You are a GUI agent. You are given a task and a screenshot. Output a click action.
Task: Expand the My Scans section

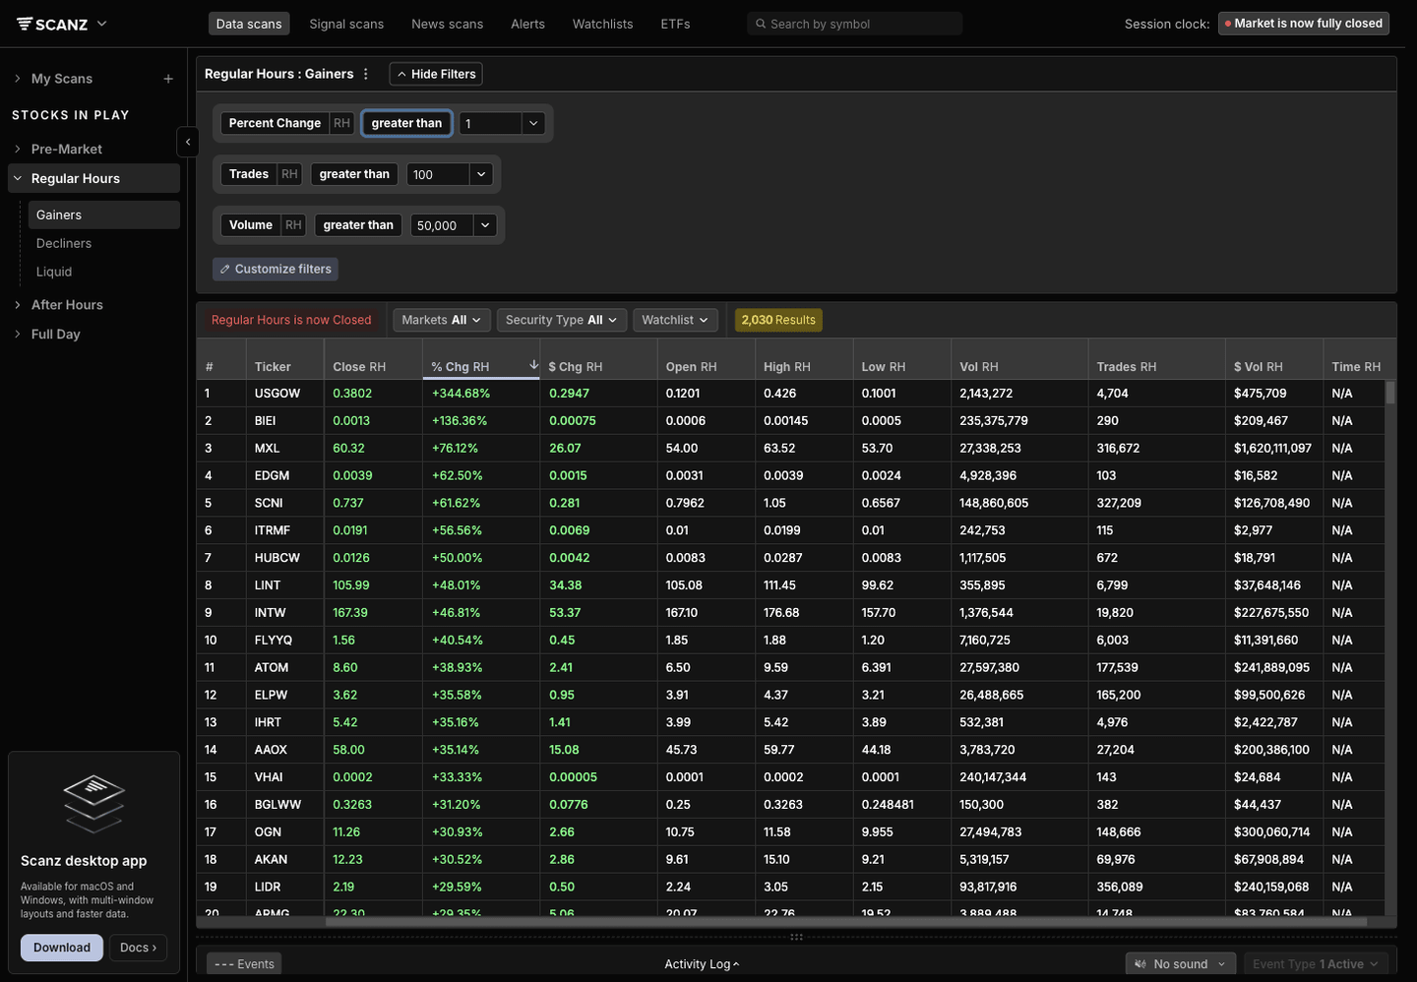(x=18, y=79)
